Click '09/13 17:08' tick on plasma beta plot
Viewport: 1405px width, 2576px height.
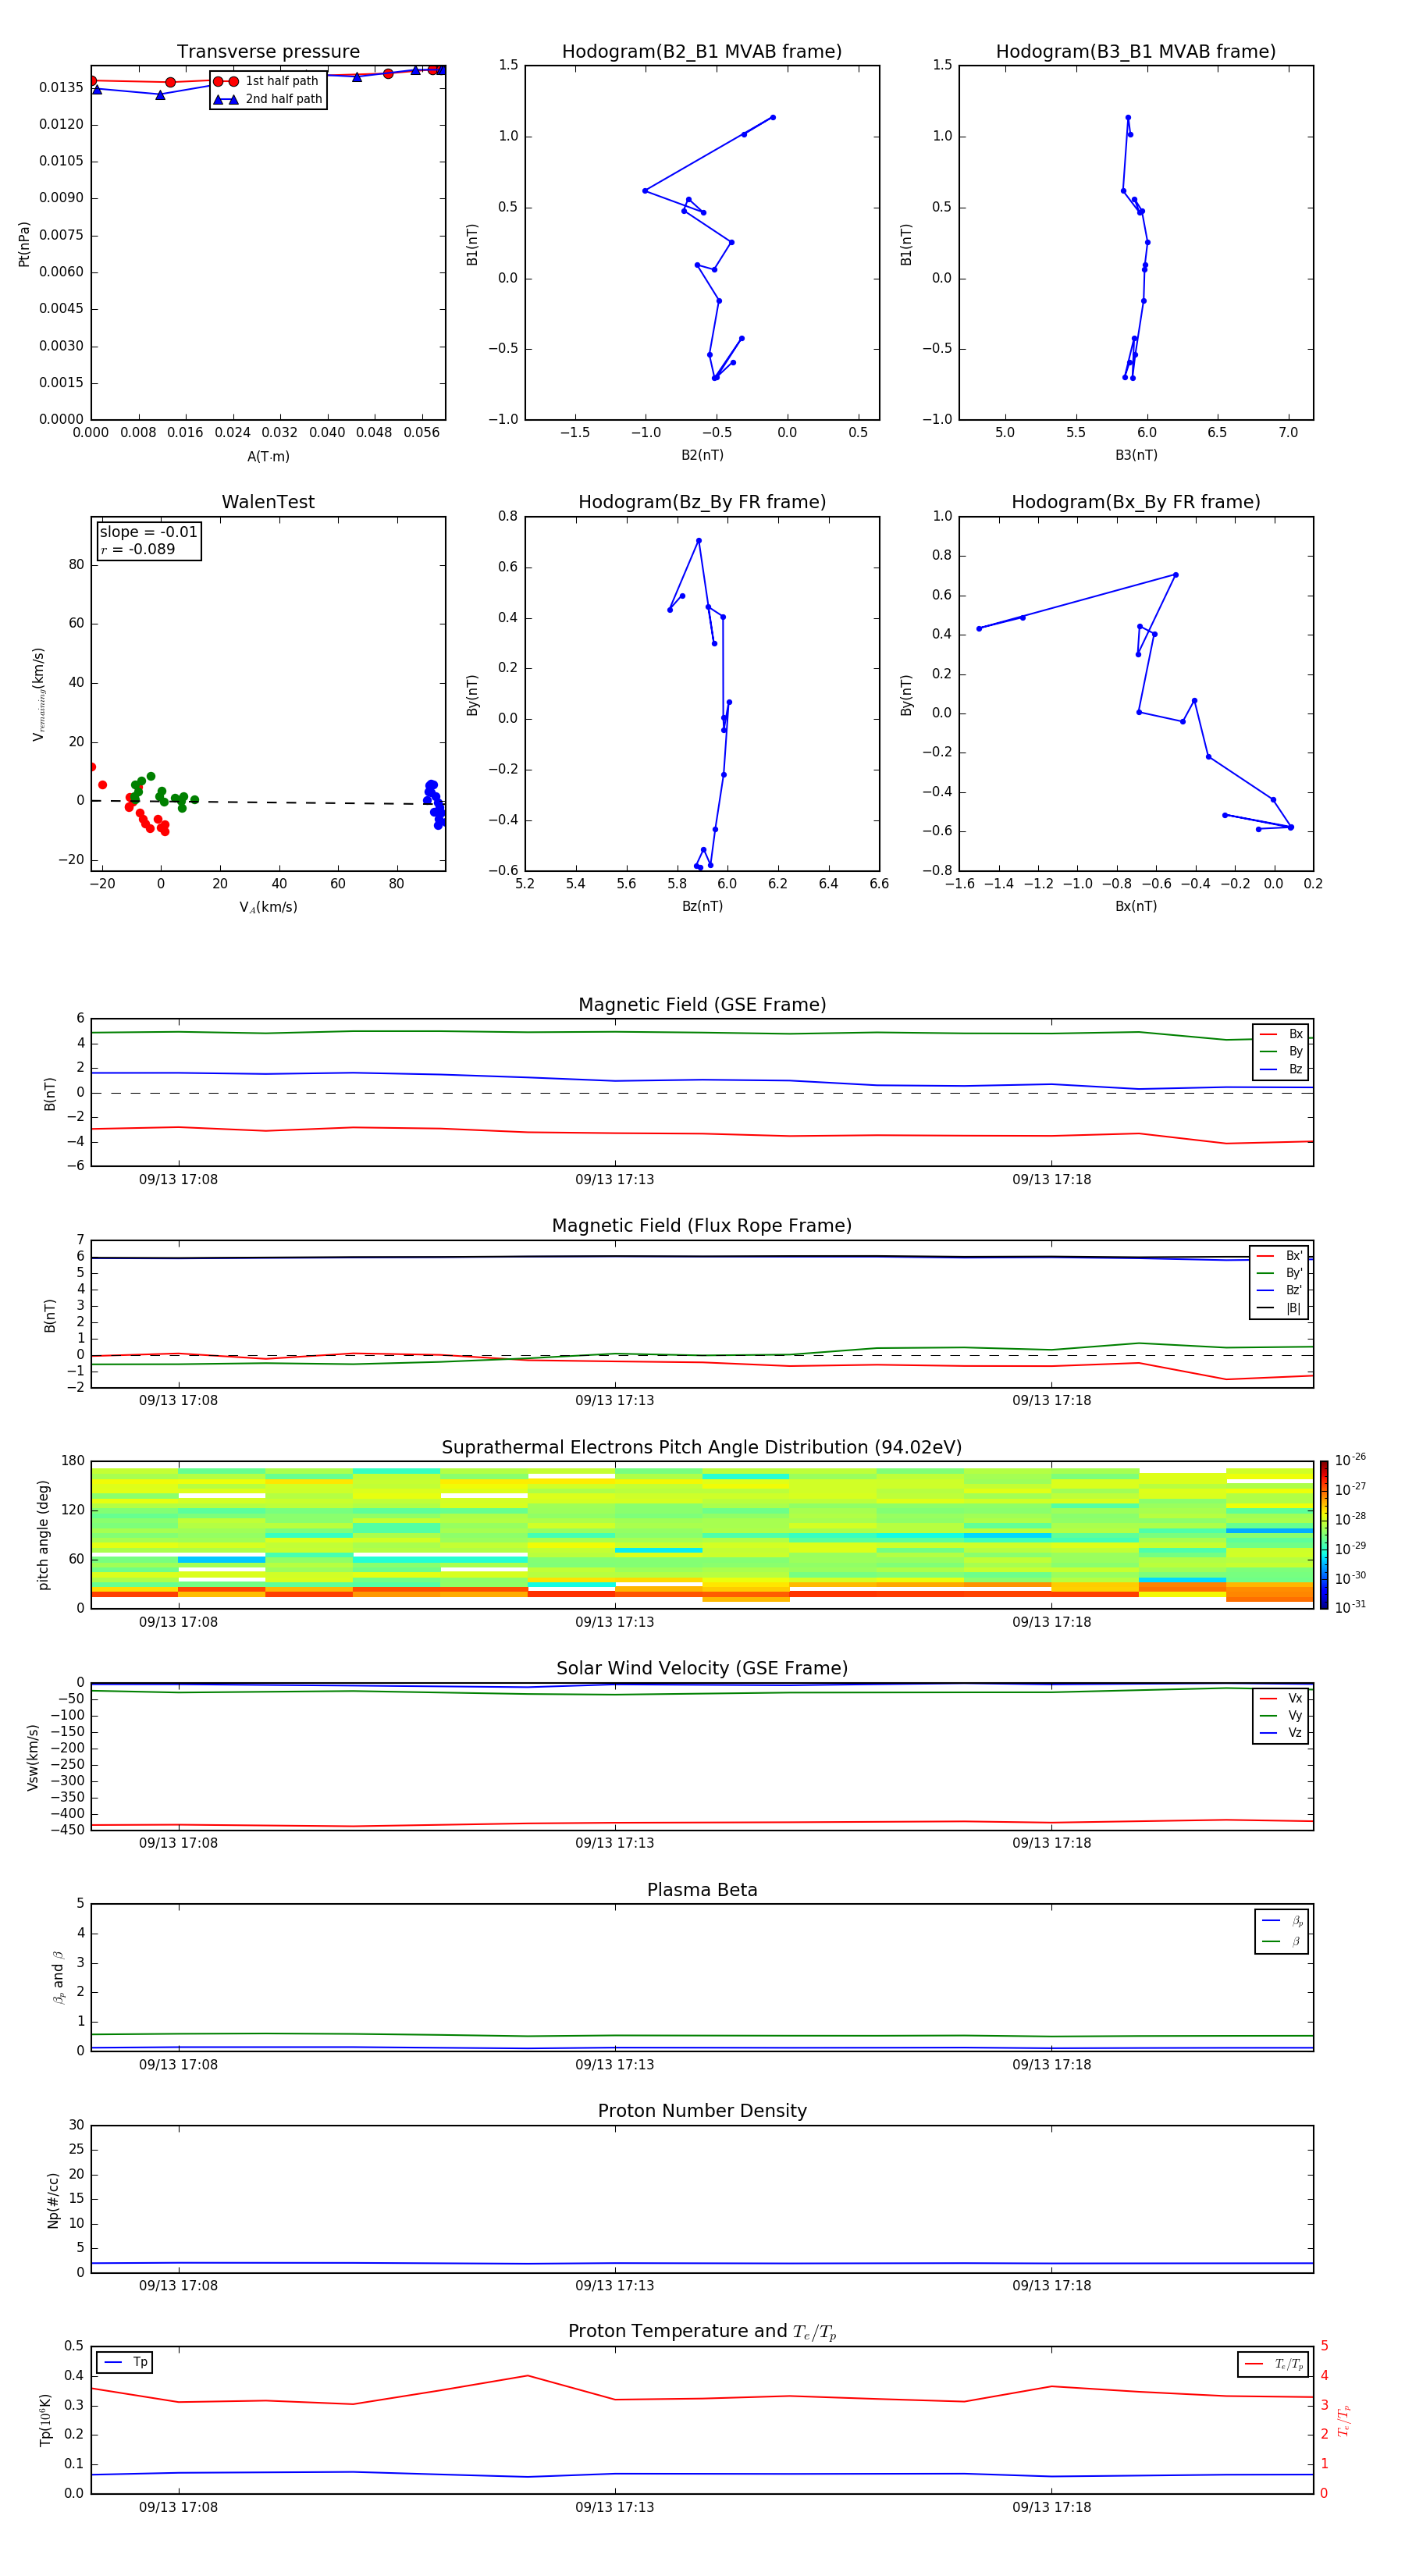click(x=178, y=2064)
